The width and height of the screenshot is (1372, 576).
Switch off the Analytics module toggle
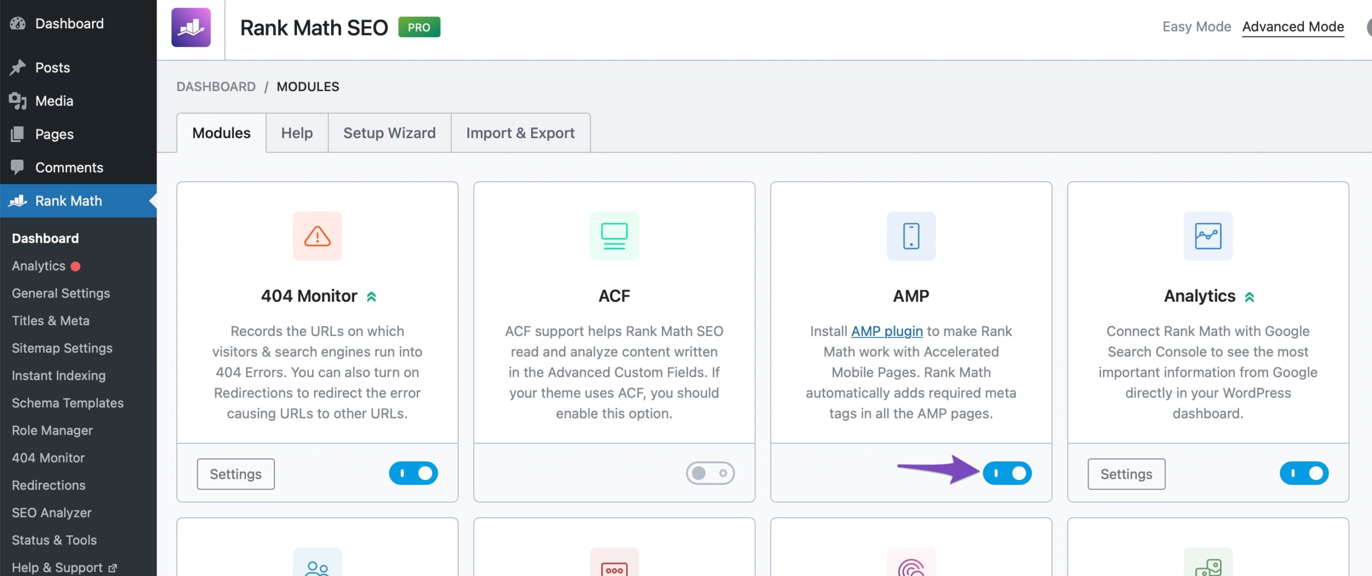1304,473
